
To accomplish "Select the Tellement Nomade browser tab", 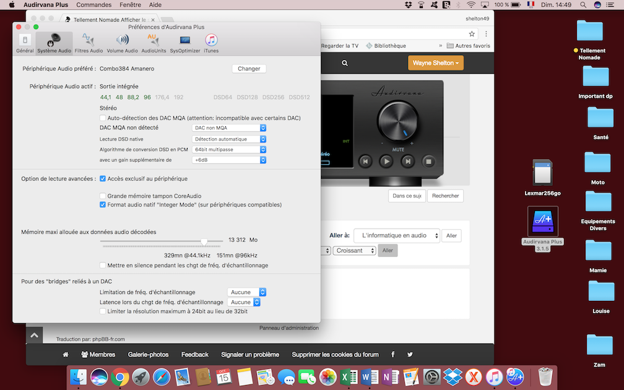I will point(108,20).
